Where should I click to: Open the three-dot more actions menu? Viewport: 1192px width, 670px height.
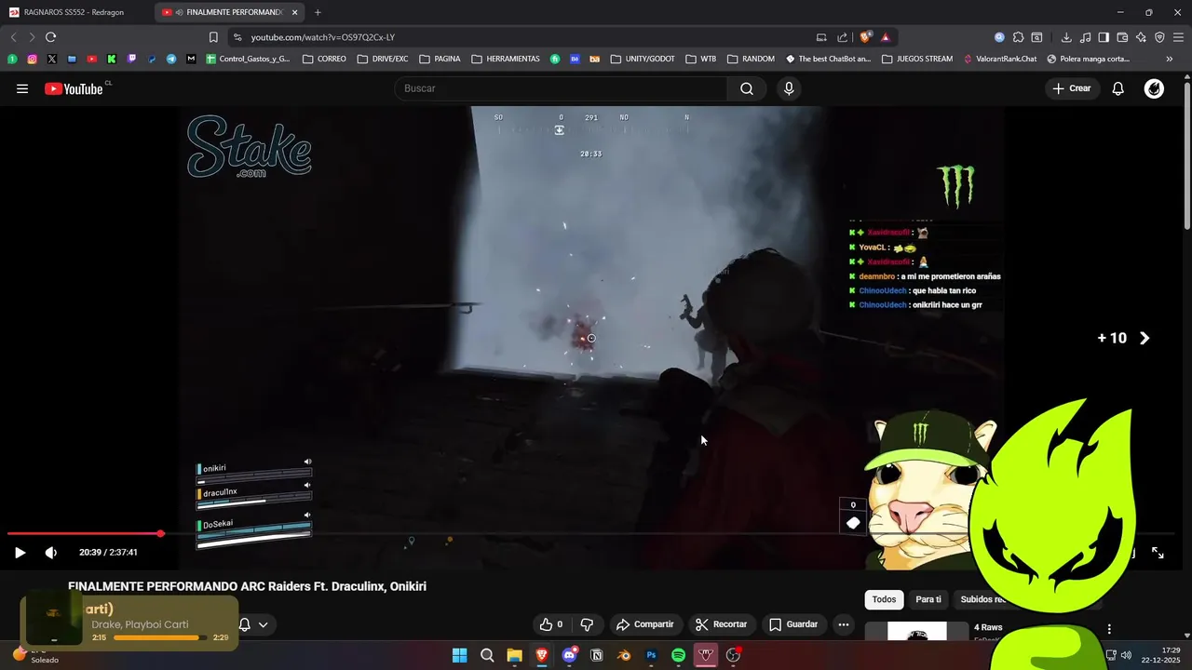click(x=844, y=624)
